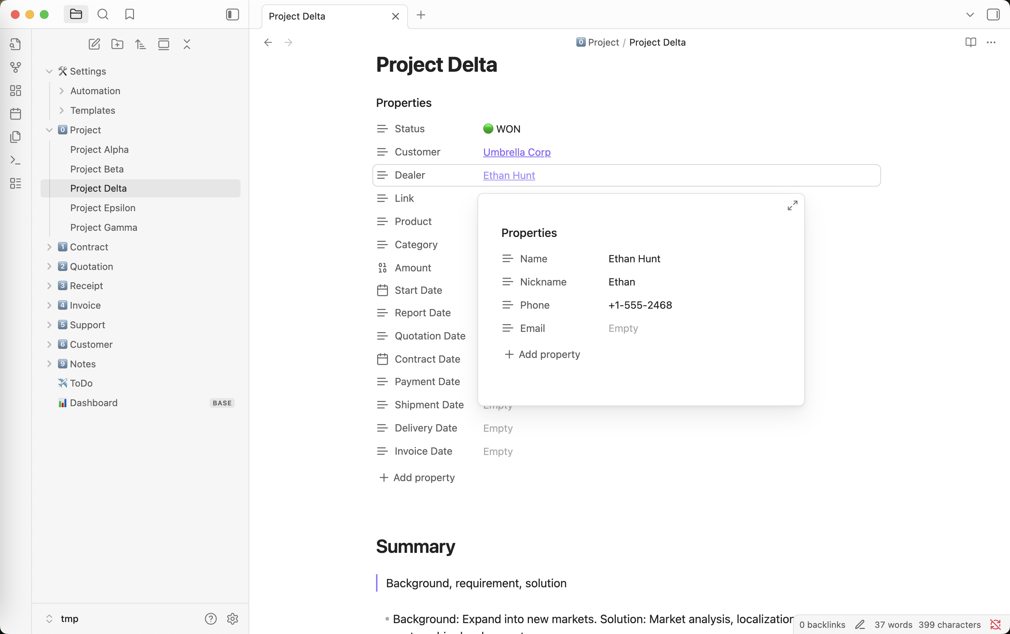Open a new tab
The width and height of the screenshot is (1010, 634).
click(x=421, y=15)
